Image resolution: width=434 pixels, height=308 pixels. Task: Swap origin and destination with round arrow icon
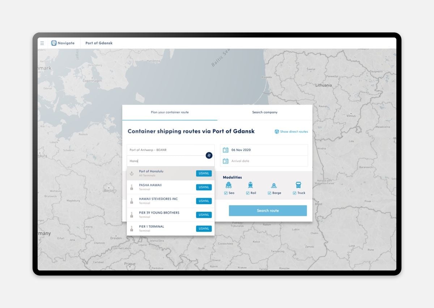(209, 155)
